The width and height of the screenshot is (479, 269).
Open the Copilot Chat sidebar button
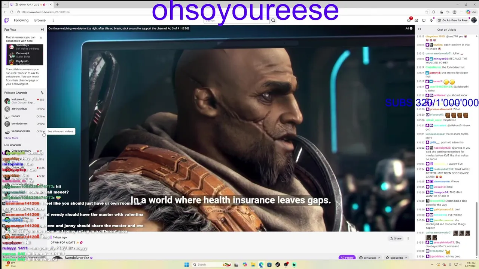472,12
